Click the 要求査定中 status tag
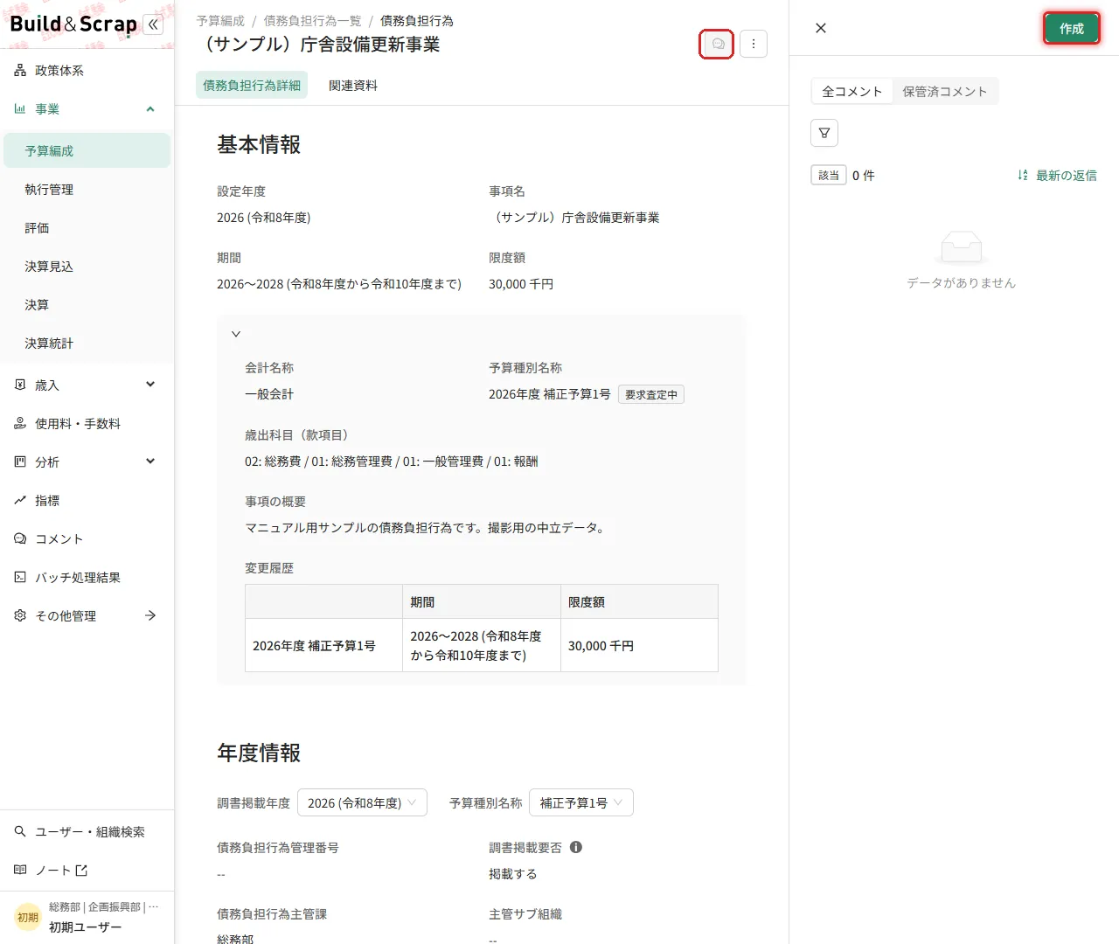The image size is (1119, 944). [x=651, y=394]
